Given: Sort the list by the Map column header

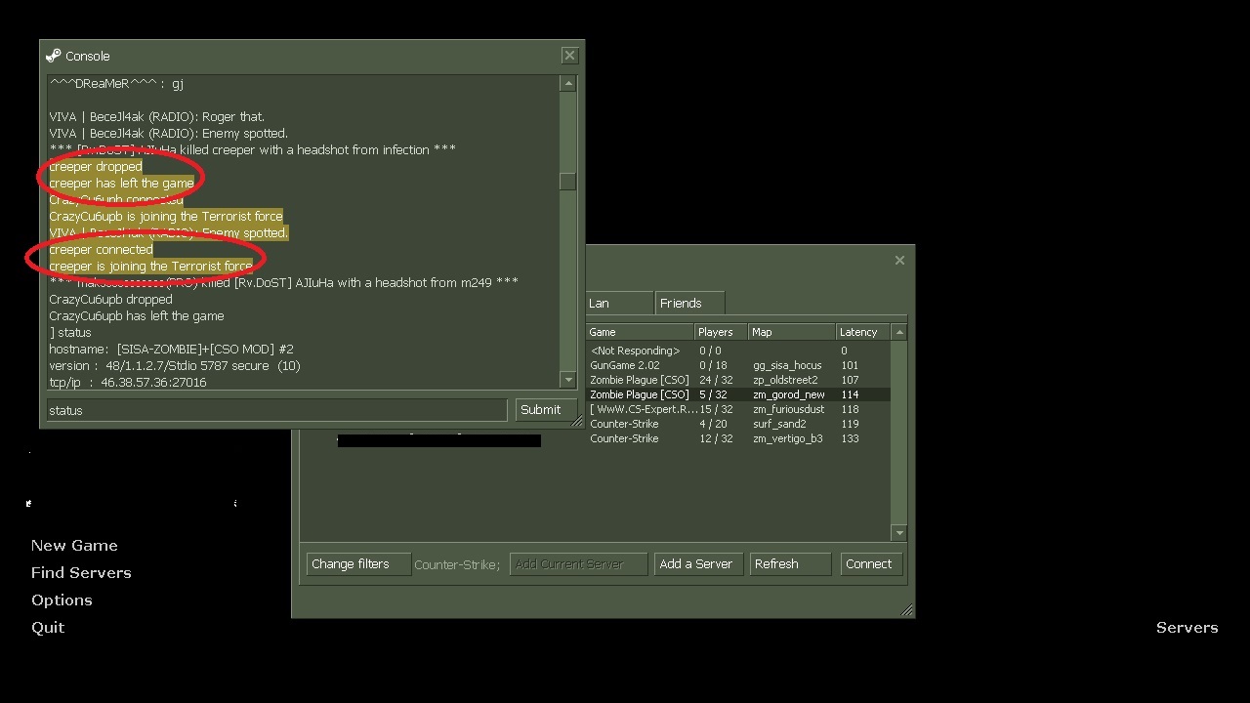Looking at the screenshot, I should point(790,332).
